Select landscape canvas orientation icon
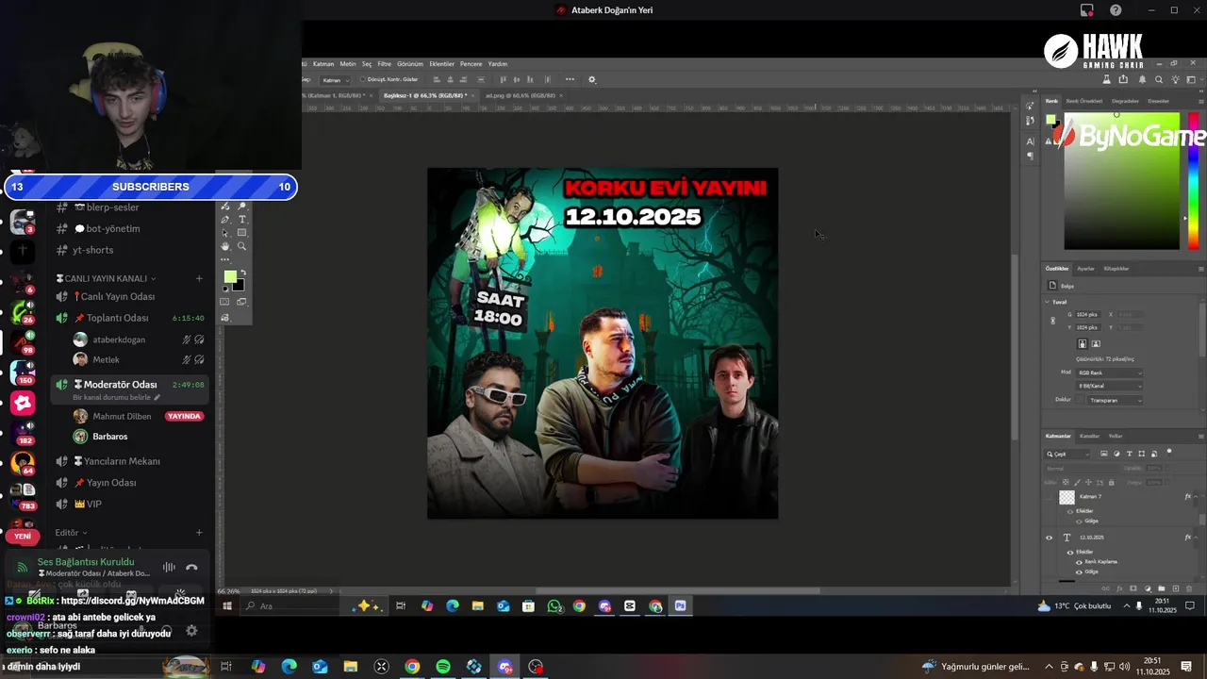The image size is (1207, 679). [1096, 343]
